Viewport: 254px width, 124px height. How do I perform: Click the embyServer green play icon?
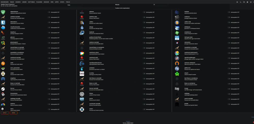[x=177, y=33]
